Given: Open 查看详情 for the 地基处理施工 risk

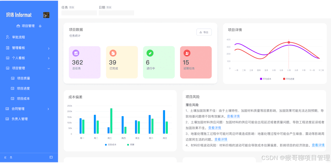Looking at the screenshot, I should click(221, 139).
